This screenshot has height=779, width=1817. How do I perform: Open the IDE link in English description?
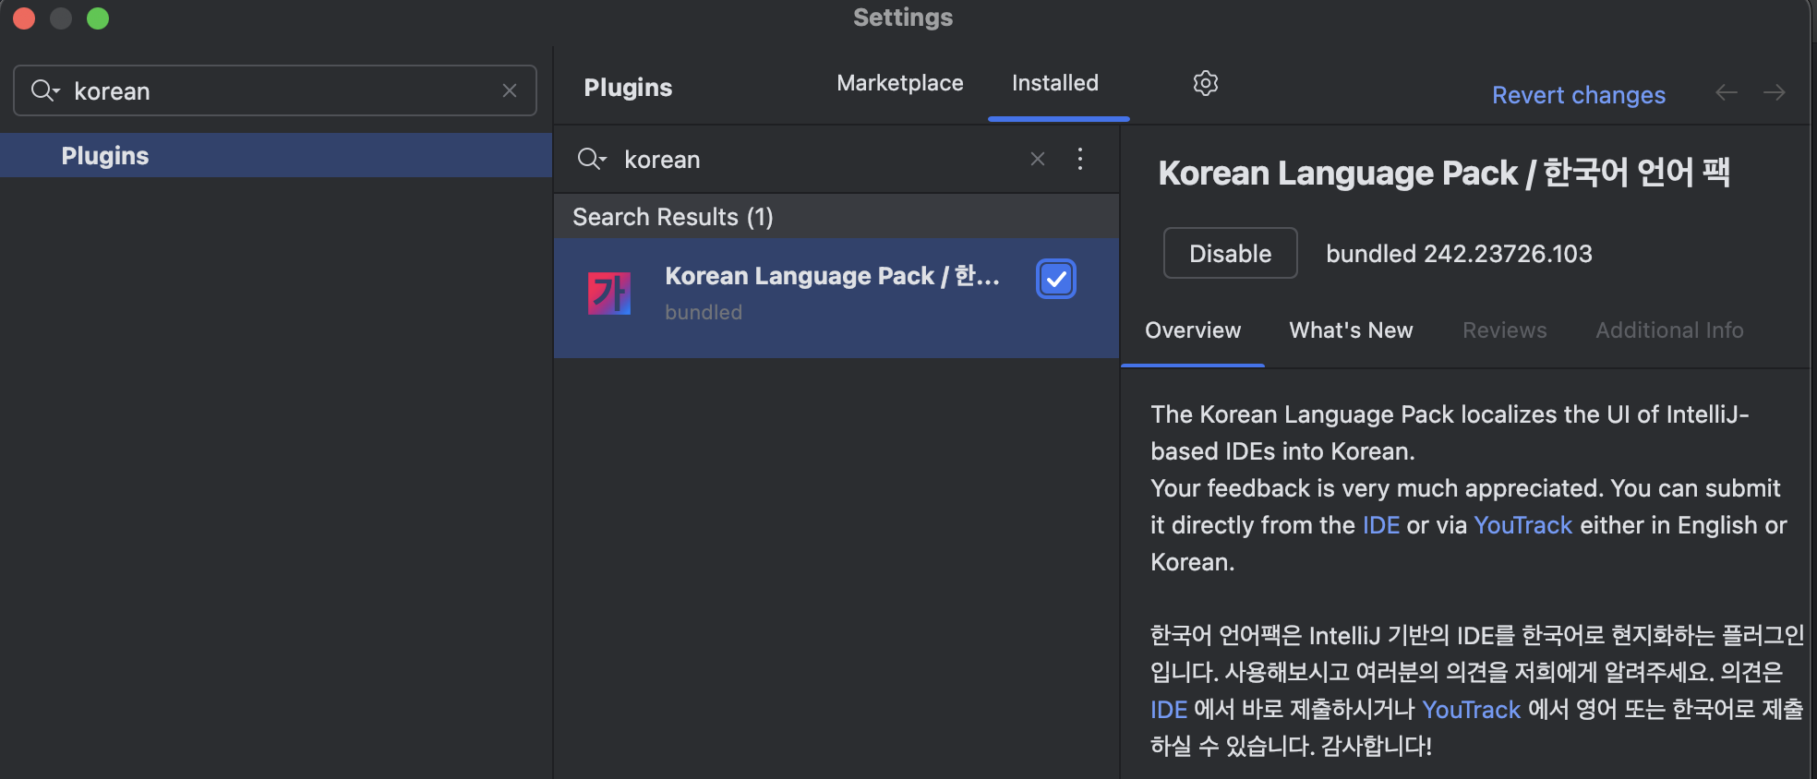pyautogui.click(x=1381, y=525)
